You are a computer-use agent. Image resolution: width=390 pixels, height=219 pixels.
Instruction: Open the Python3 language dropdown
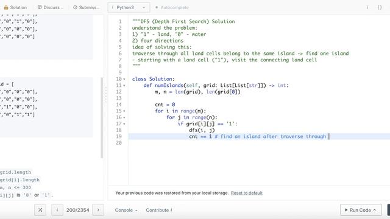coord(129,7)
